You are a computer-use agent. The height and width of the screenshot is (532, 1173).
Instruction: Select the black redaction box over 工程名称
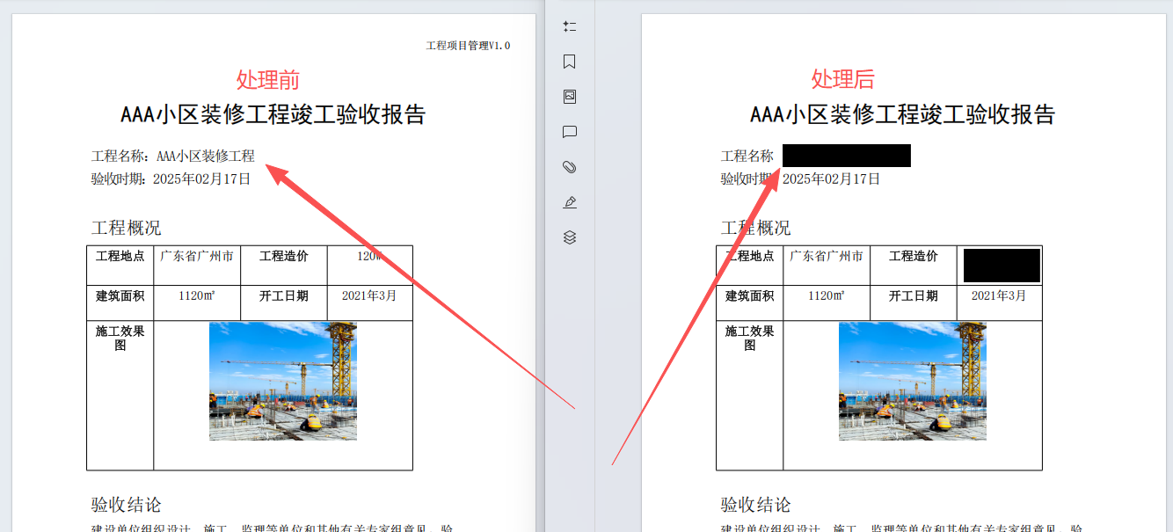(x=847, y=155)
